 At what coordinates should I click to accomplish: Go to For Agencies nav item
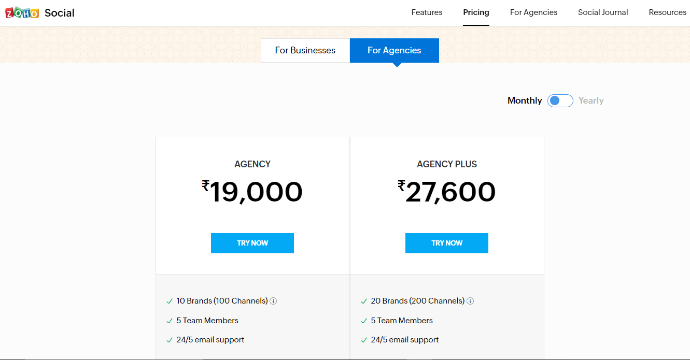coord(533,12)
